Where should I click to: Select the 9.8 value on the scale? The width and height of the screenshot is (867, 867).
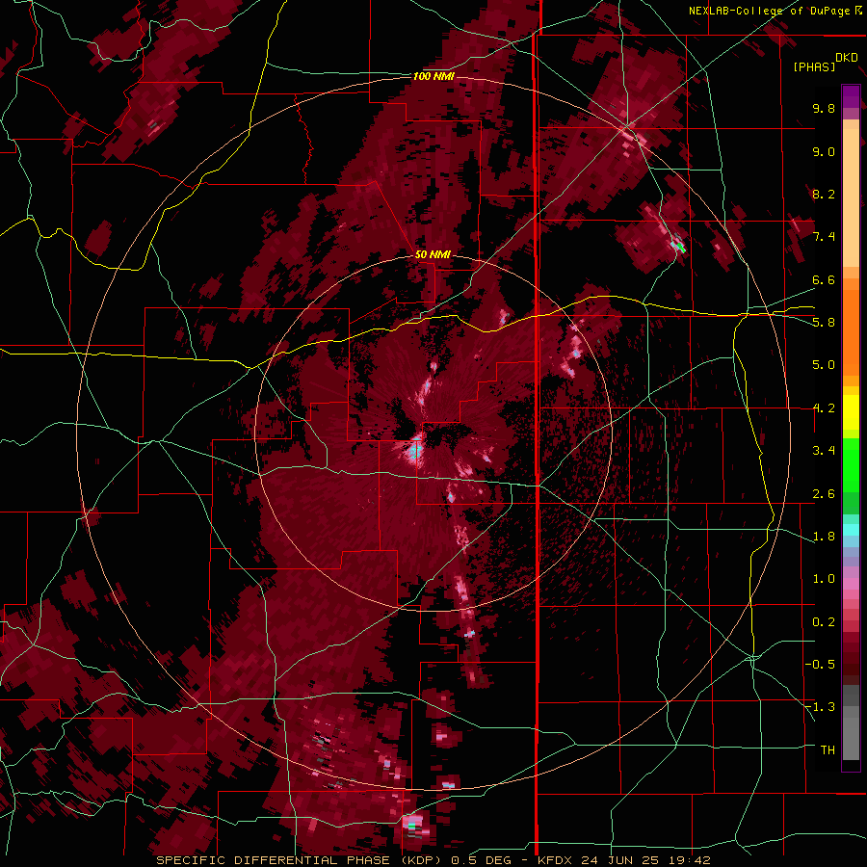[x=824, y=108]
